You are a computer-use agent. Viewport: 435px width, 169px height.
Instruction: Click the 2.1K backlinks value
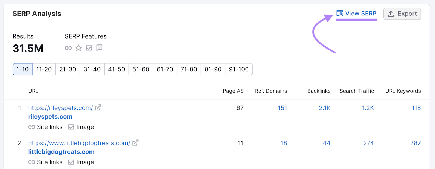pyautogui.click(x=325, y=108)
